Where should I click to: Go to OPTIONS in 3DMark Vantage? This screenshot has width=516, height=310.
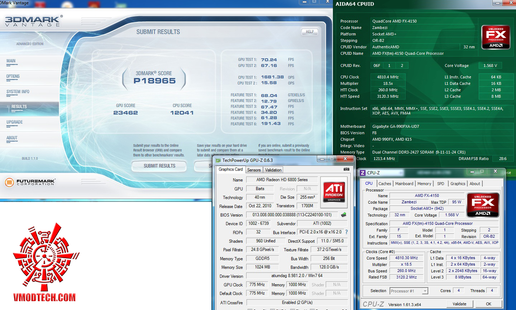coord(13,76)
